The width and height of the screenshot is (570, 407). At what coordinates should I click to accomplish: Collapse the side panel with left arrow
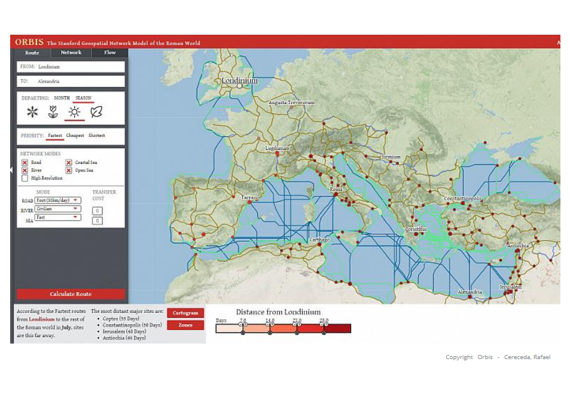[x=12, y=170]
